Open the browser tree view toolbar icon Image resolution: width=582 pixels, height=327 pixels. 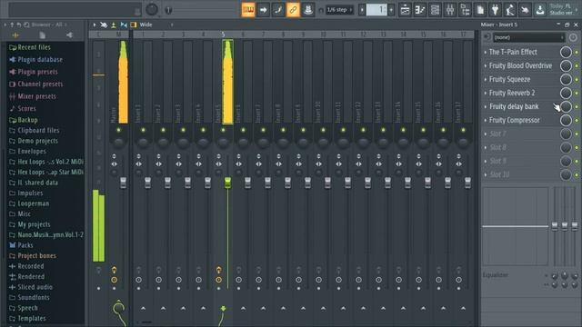tap(465, 10)
